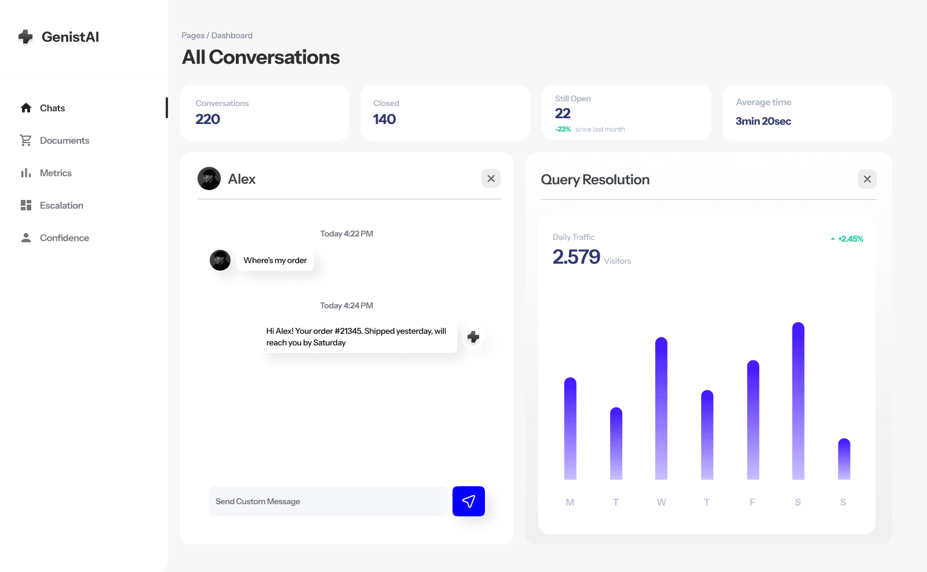The width and height of the screenshot is (927, 572).
Task: Send message using the paper plane icon
Action: [468, 501]
